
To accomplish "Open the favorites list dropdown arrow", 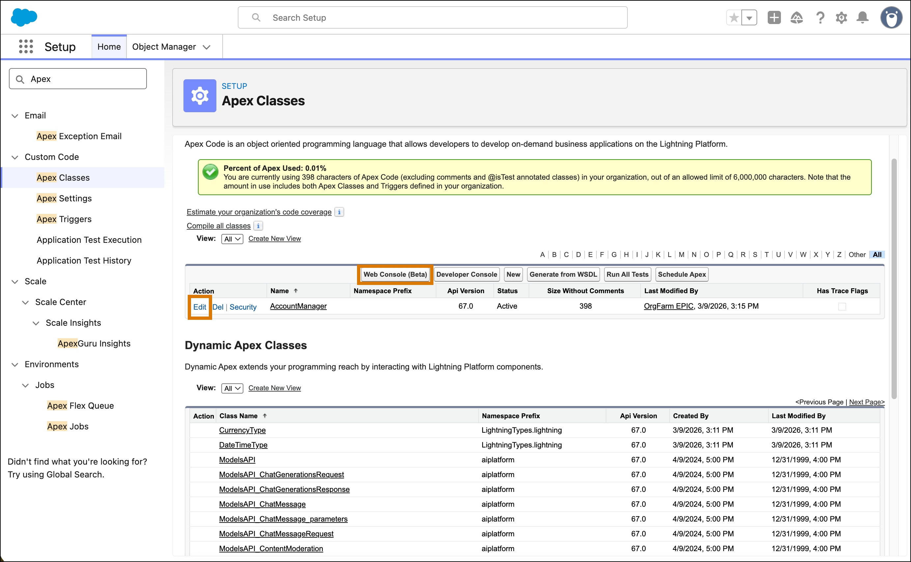I will tap(749, 17).
